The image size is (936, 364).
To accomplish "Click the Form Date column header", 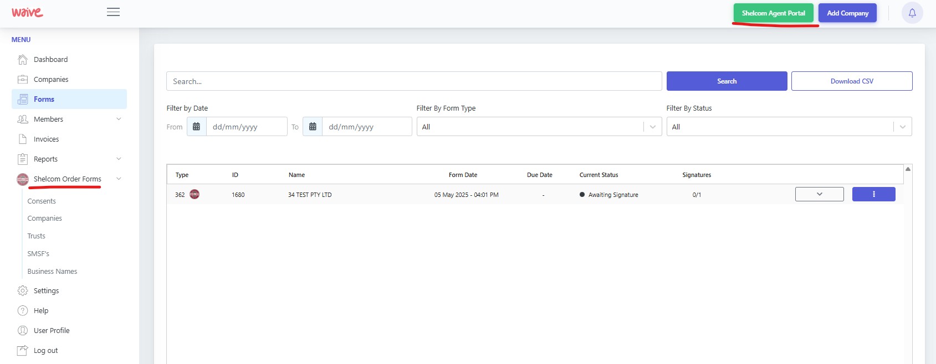I will click(x=463, y=175).
